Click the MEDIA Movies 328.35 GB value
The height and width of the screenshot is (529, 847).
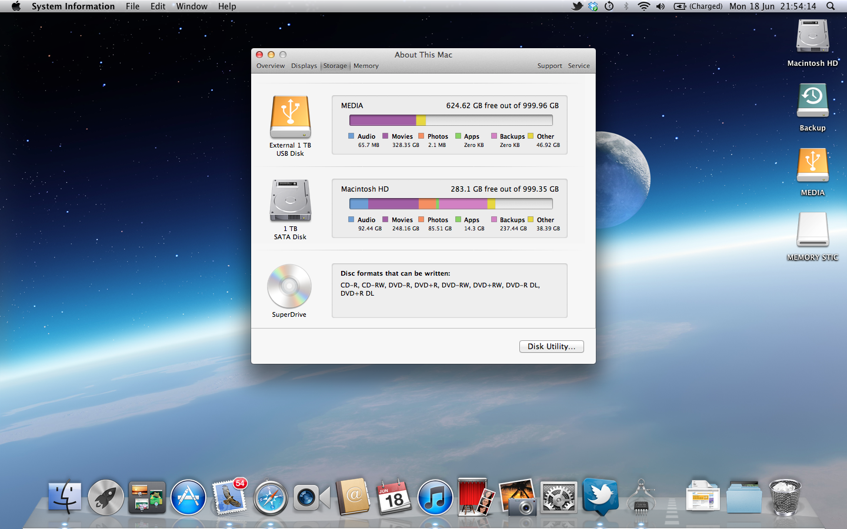[x=406, y=145]
